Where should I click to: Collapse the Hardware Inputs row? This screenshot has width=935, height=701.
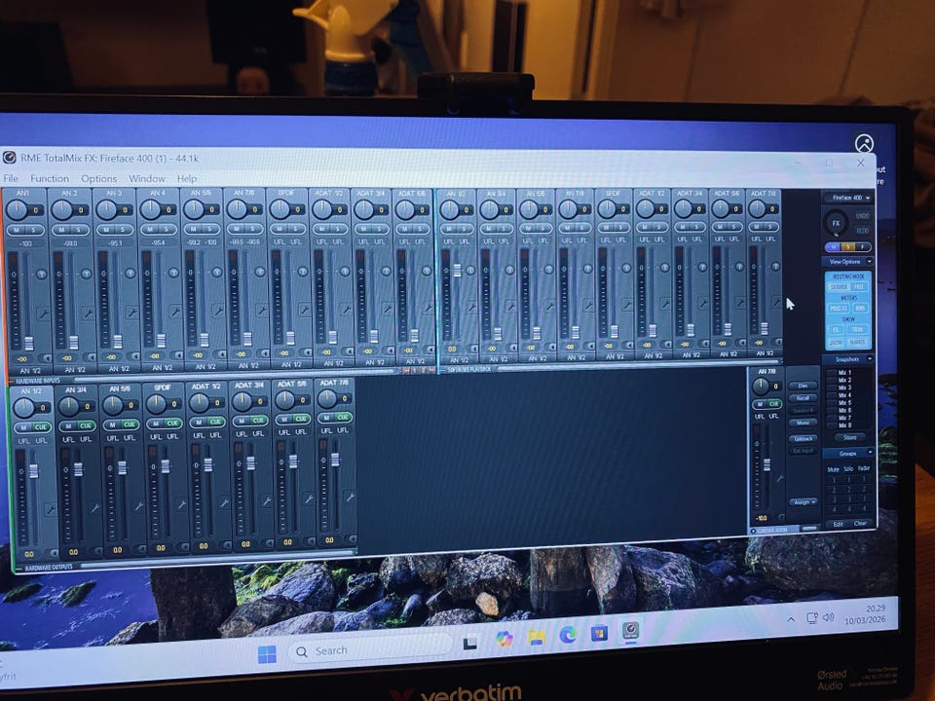(x=11, y=381)
